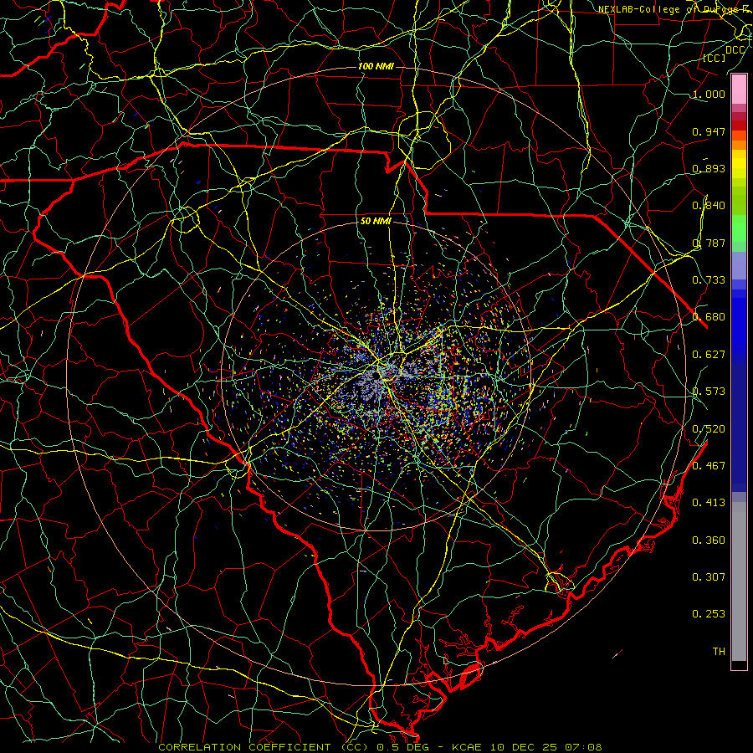Click the 0.680 scale value
Screen dimensions: 753x753
tap(709, 317)
